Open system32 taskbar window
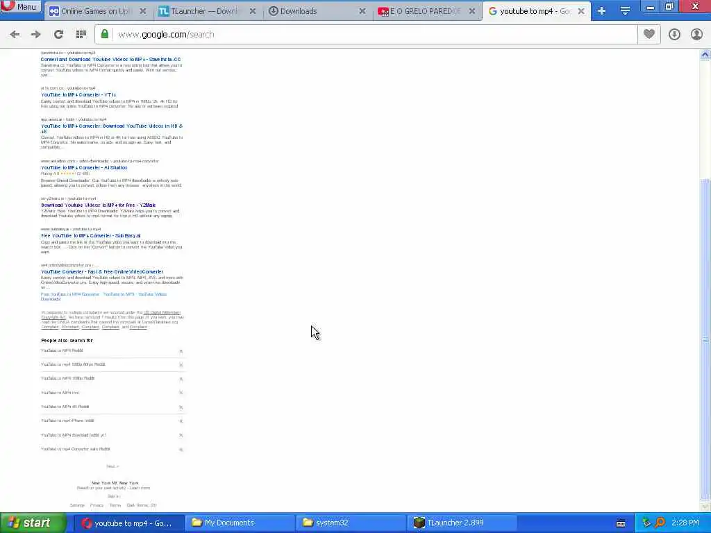Viewport: 711px width, 533px height. (x=351, y=523)
